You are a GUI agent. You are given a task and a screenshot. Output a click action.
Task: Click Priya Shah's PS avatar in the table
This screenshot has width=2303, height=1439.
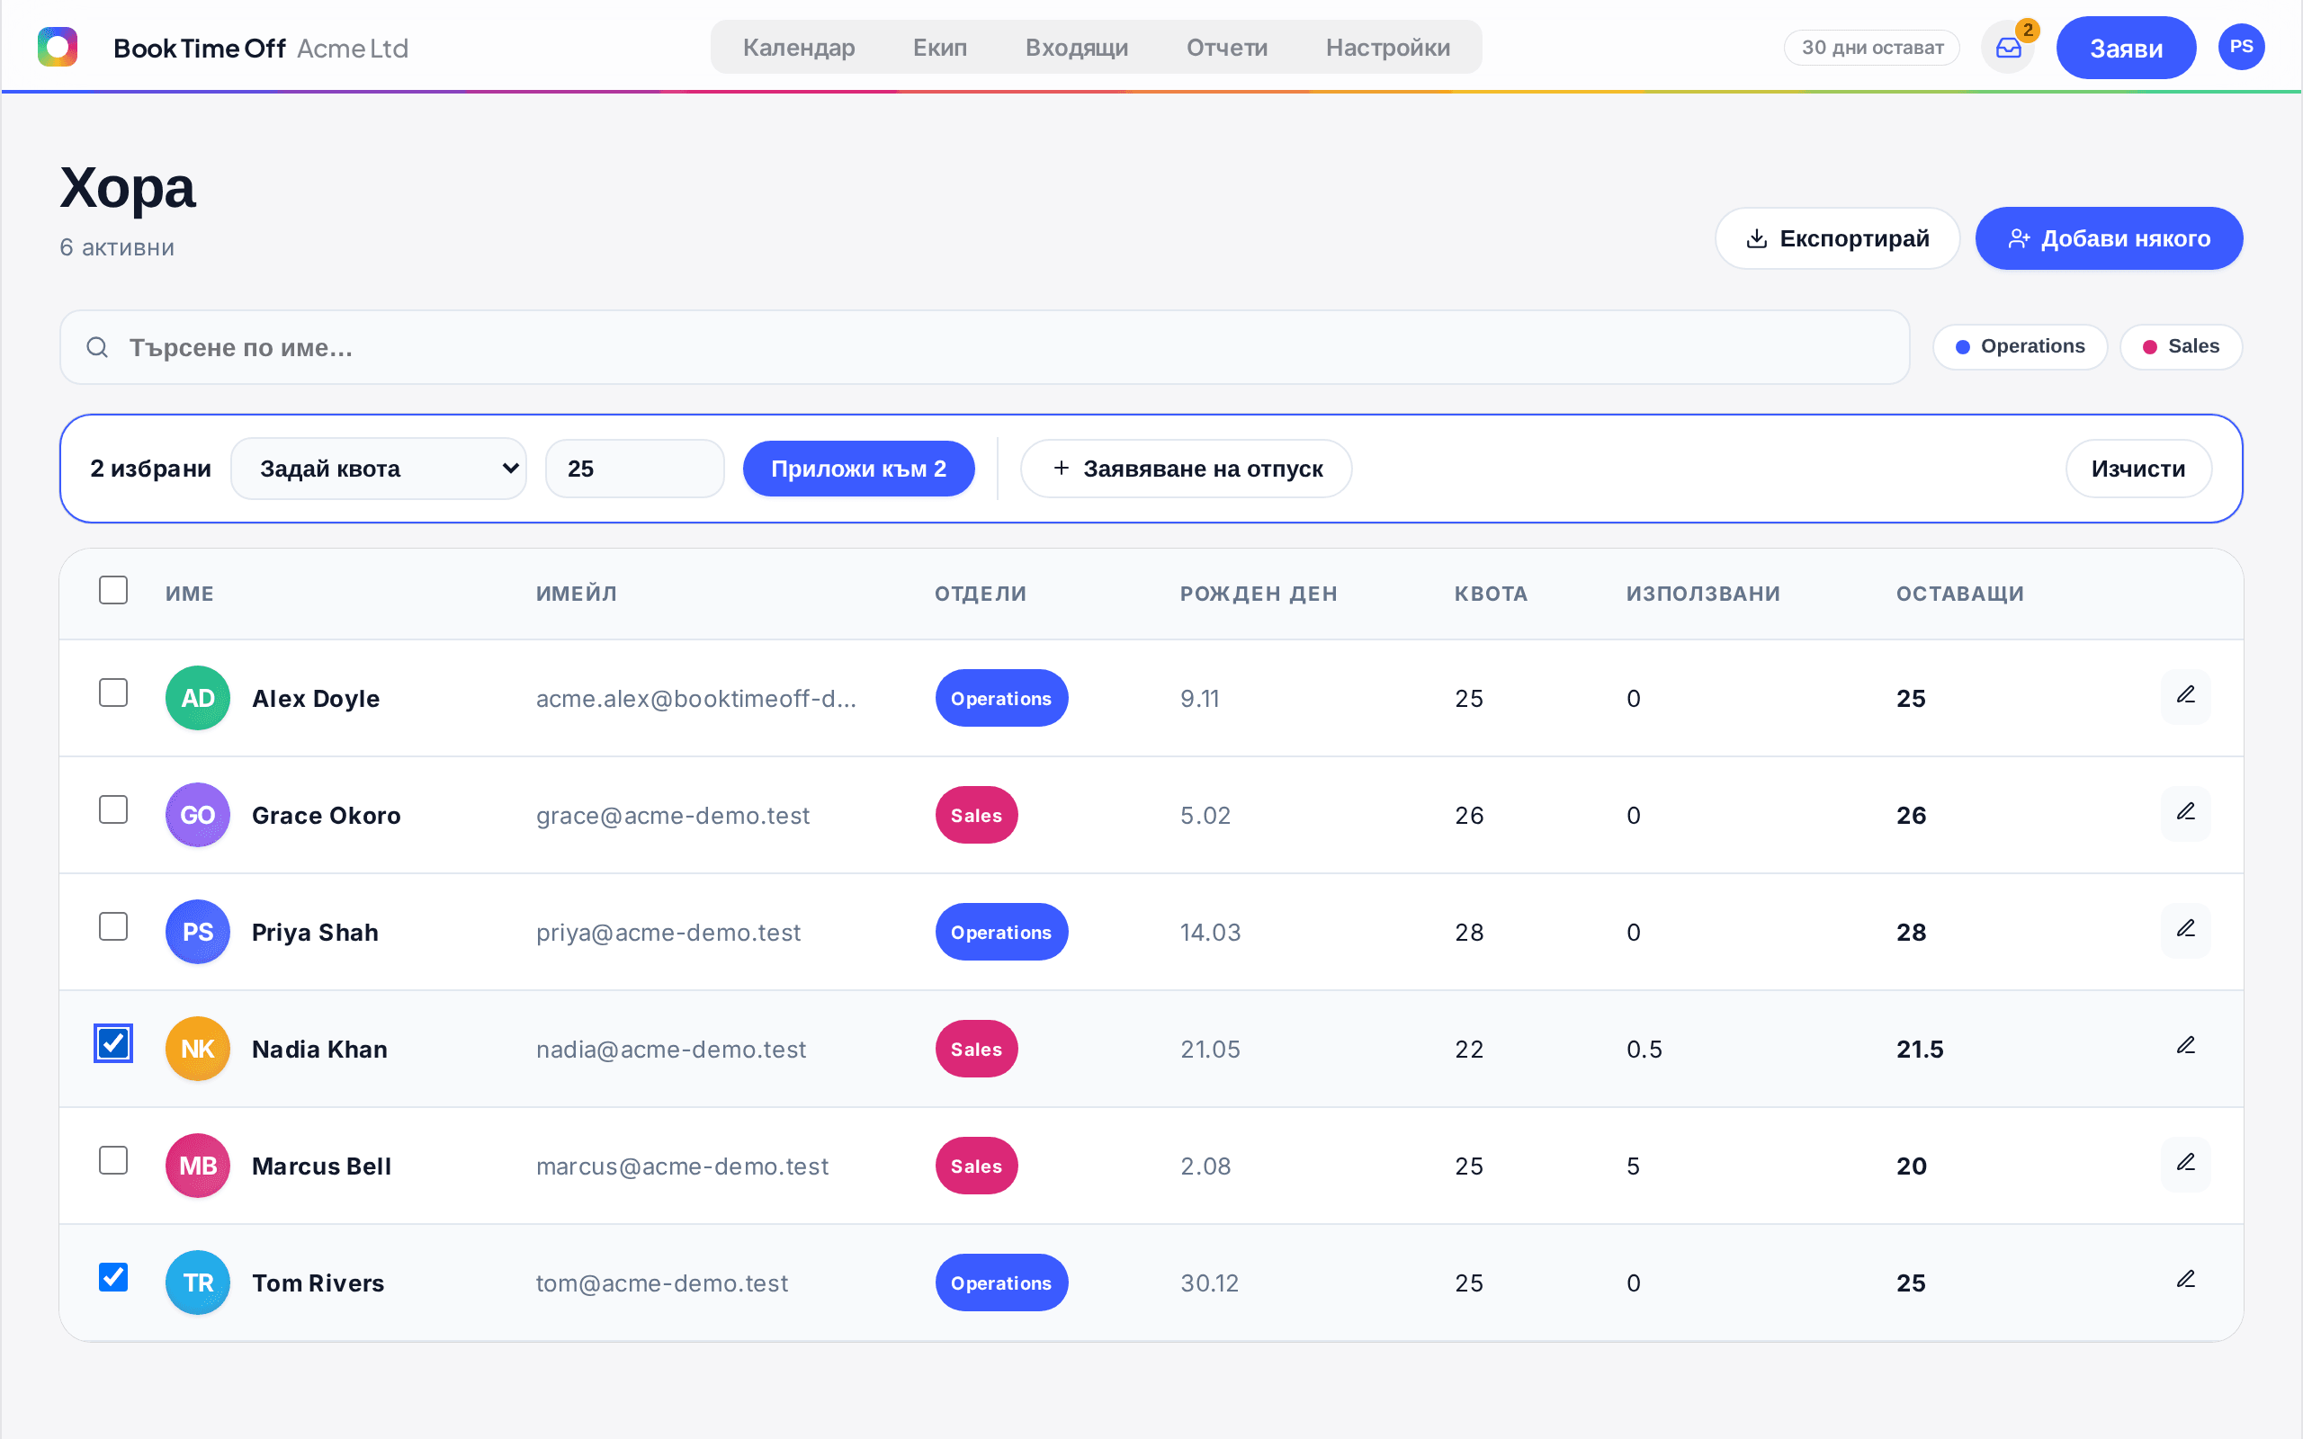[198, 932]
